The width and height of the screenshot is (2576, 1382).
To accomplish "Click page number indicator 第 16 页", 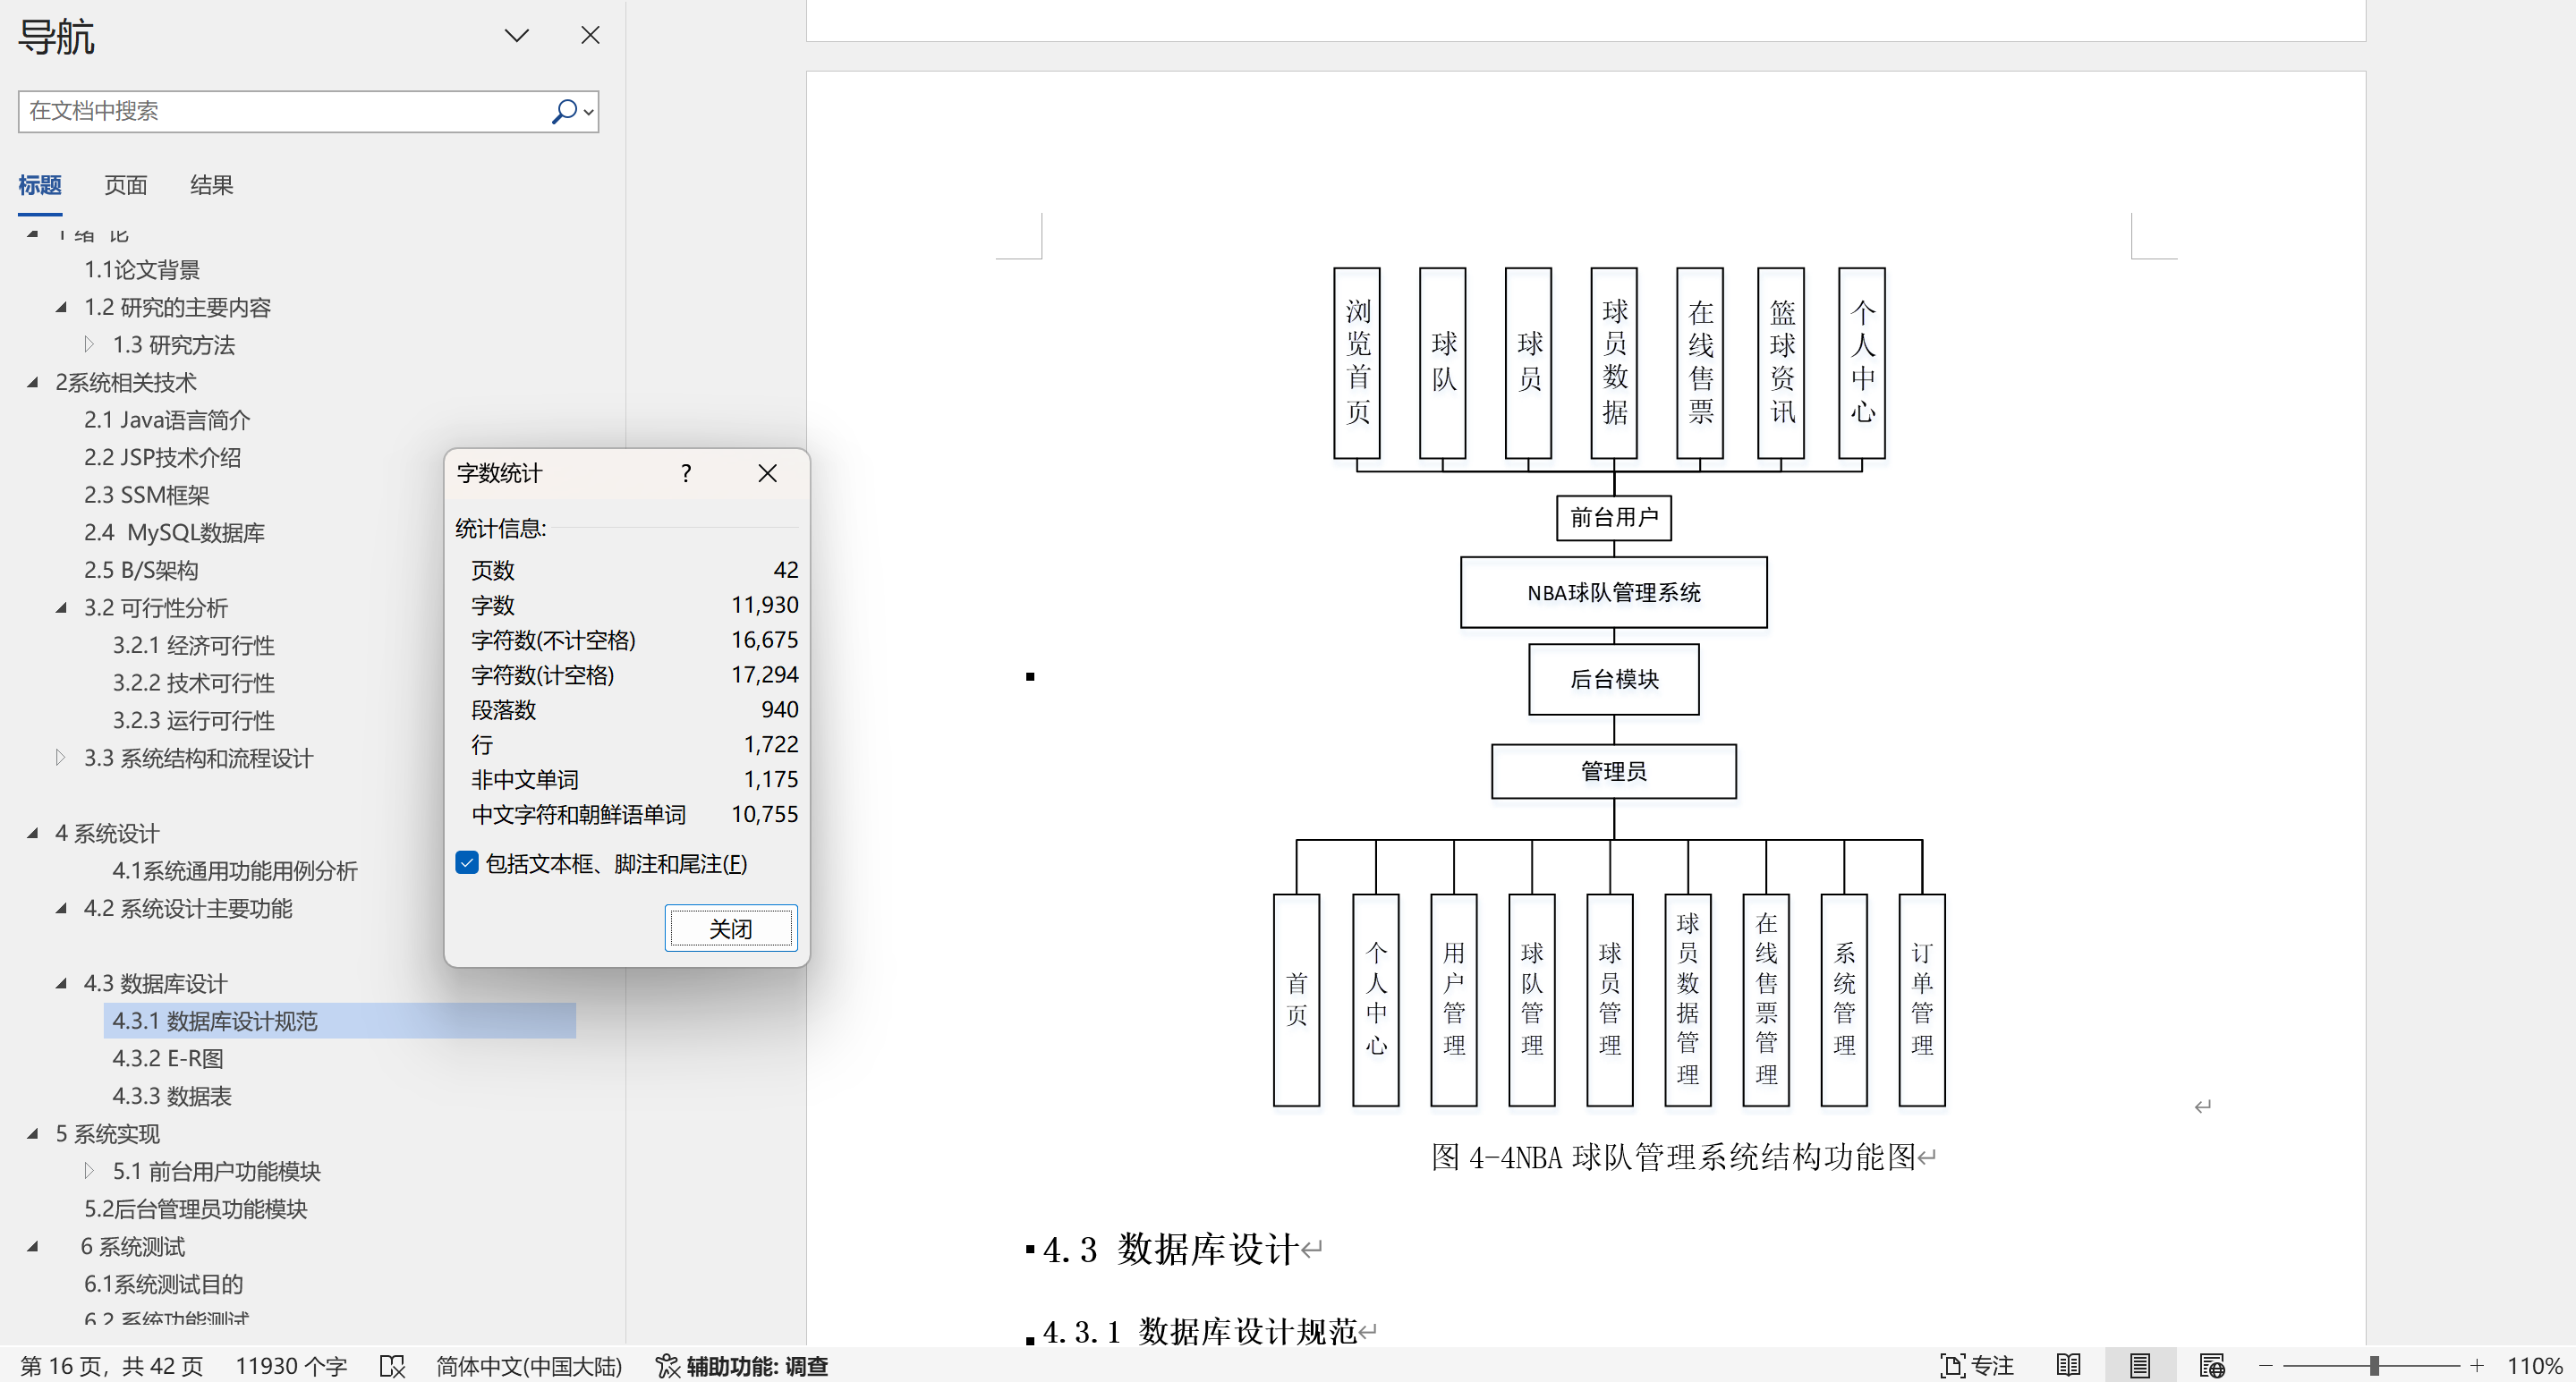I will (x=112, y=1366).
